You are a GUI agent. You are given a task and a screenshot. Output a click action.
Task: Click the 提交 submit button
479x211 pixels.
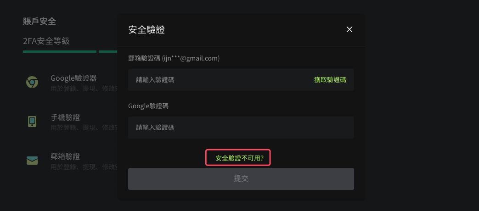[241, 179]
